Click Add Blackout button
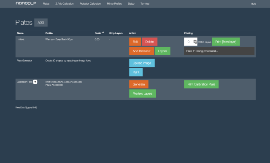270x163 pixels. (142, 51)
